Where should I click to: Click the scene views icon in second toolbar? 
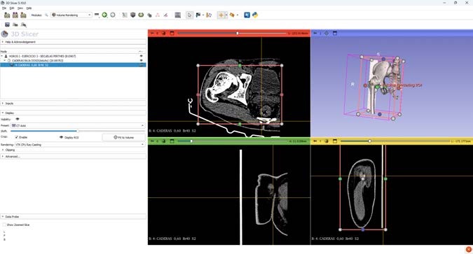(15, 24)
